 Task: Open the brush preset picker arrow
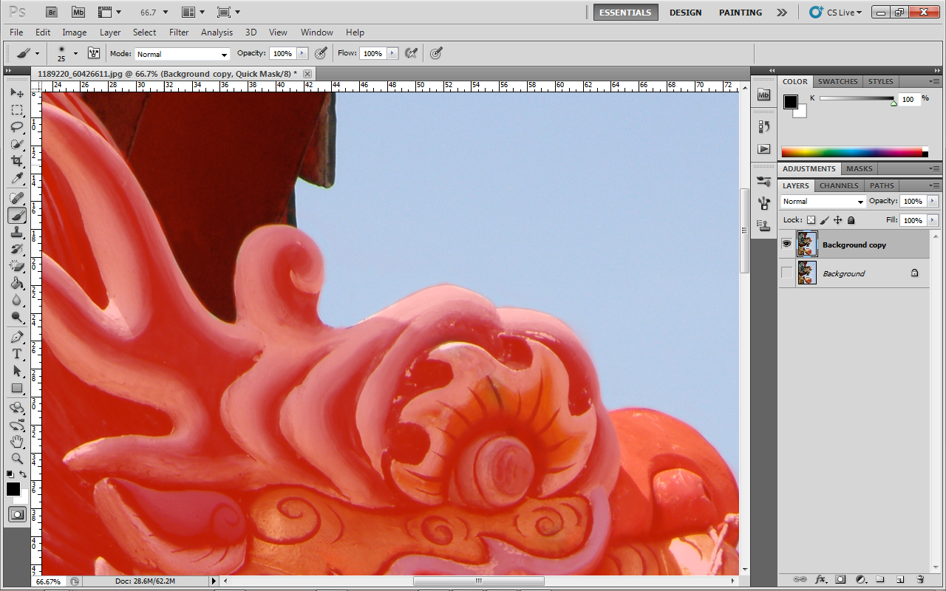coord(75,53)
